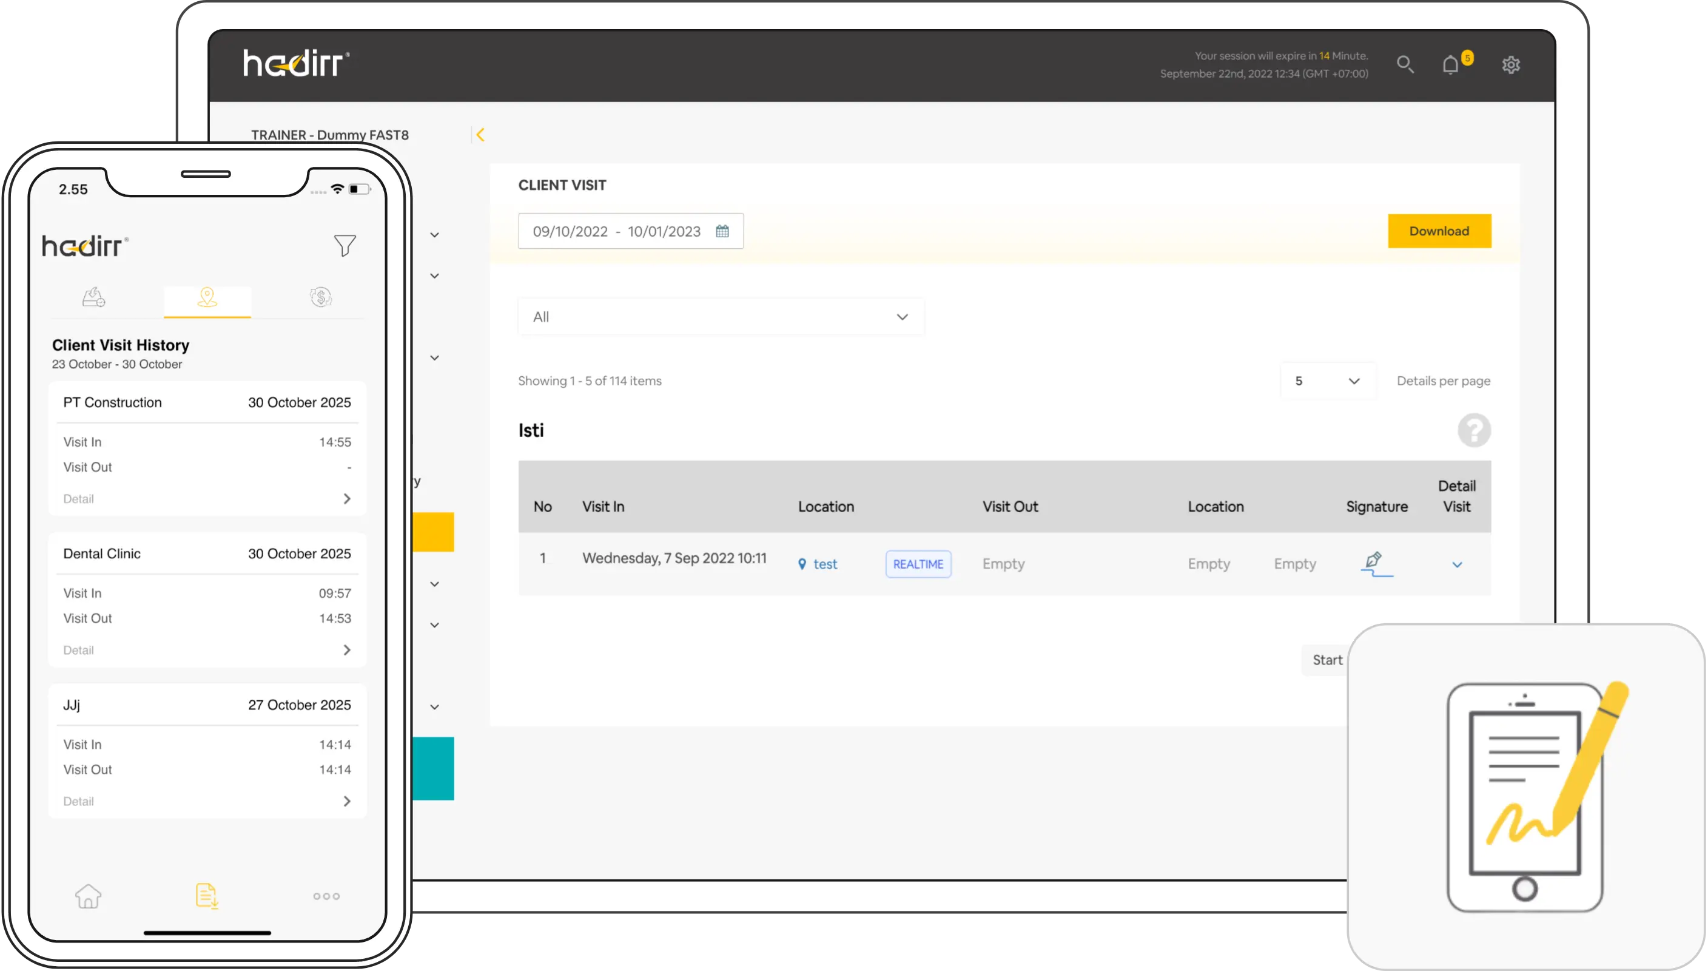
Task: Expand the detail visit chevron for row 1
Action: [x=1457, y=565]
